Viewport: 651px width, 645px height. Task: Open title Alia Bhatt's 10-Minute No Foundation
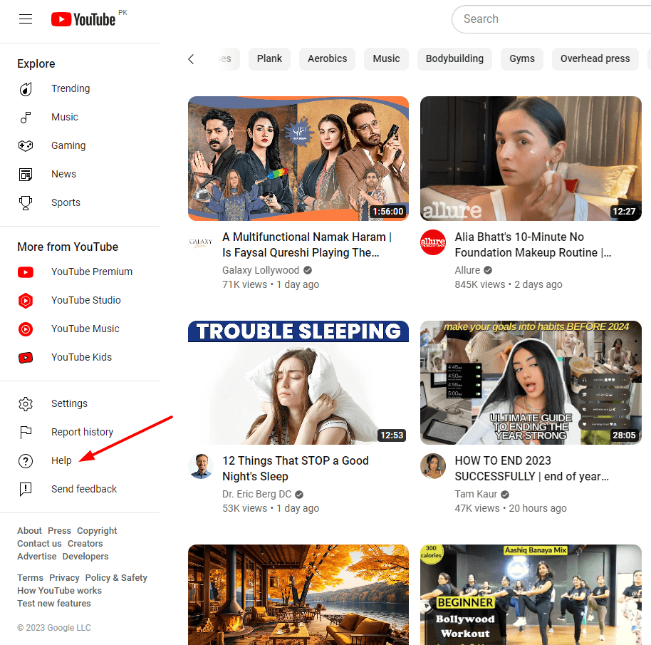click(533, 244)
